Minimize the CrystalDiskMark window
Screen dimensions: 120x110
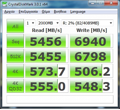[x=92, y=3]
